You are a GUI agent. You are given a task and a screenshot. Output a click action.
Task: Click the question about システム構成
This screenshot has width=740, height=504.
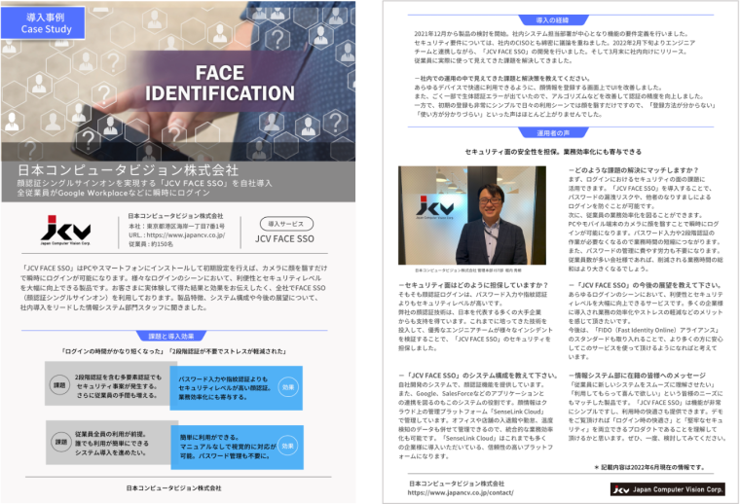478,376
